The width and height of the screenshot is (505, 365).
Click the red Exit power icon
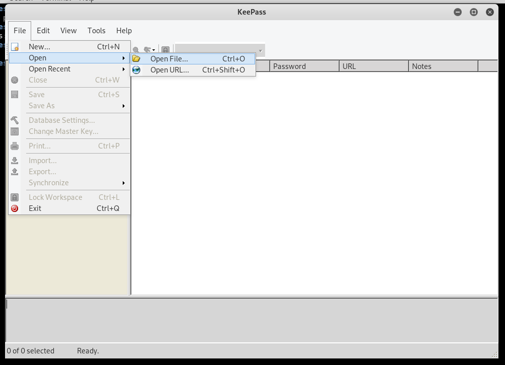(15, 208)
